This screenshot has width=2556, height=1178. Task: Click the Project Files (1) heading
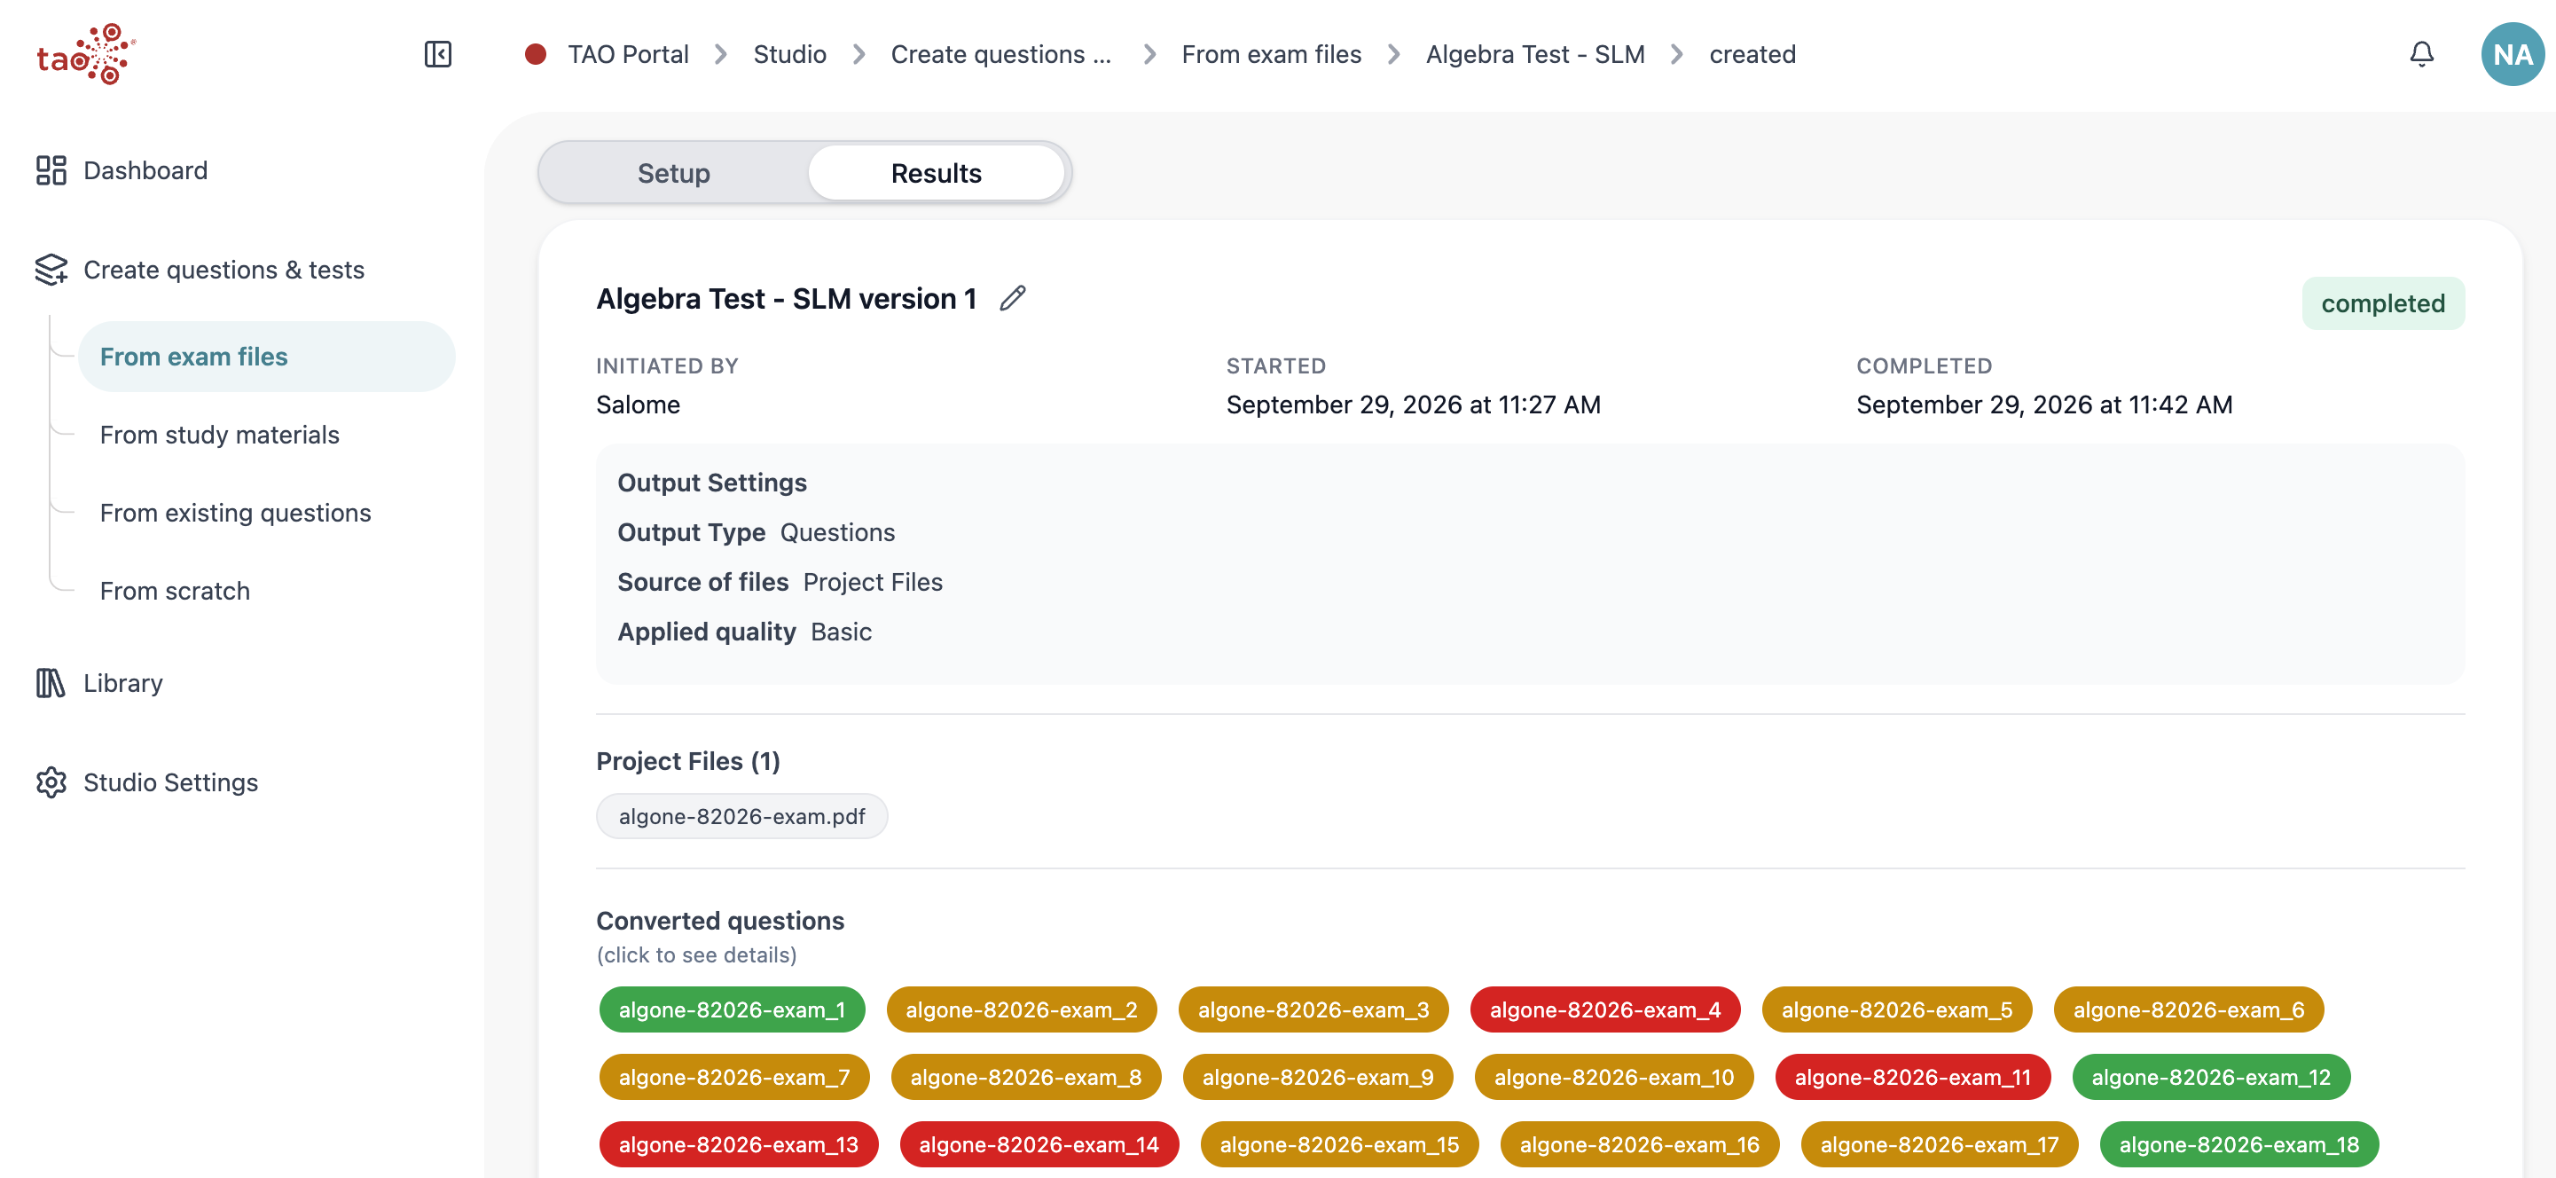pyautogui.click(x=687, y=761)
